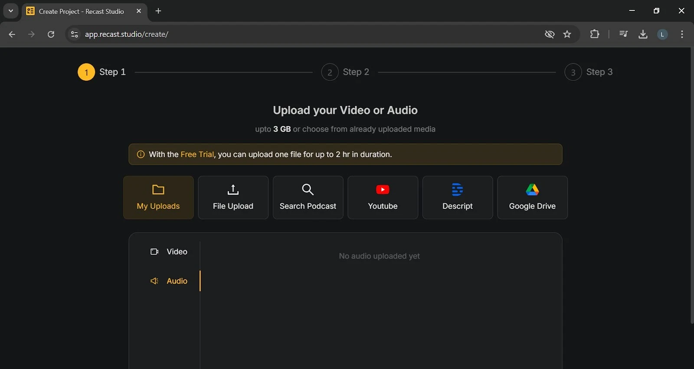Click the media control toolbar icon
The width and height of the screenshot is (694, 369).
(623, 34)
